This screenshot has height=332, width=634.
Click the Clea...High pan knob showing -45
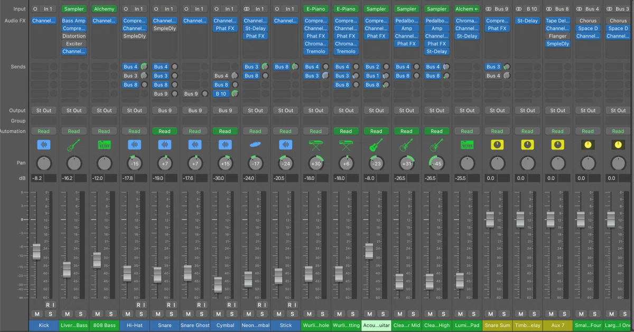(436, 163)
